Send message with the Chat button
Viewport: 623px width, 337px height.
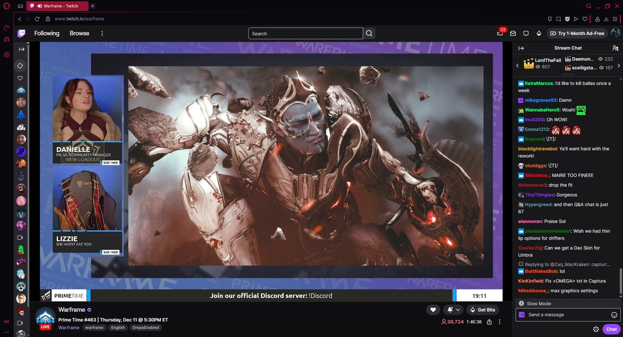612,329
